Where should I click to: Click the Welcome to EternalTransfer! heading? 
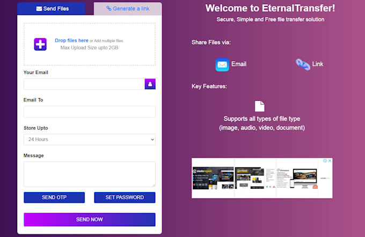point(270,8)
